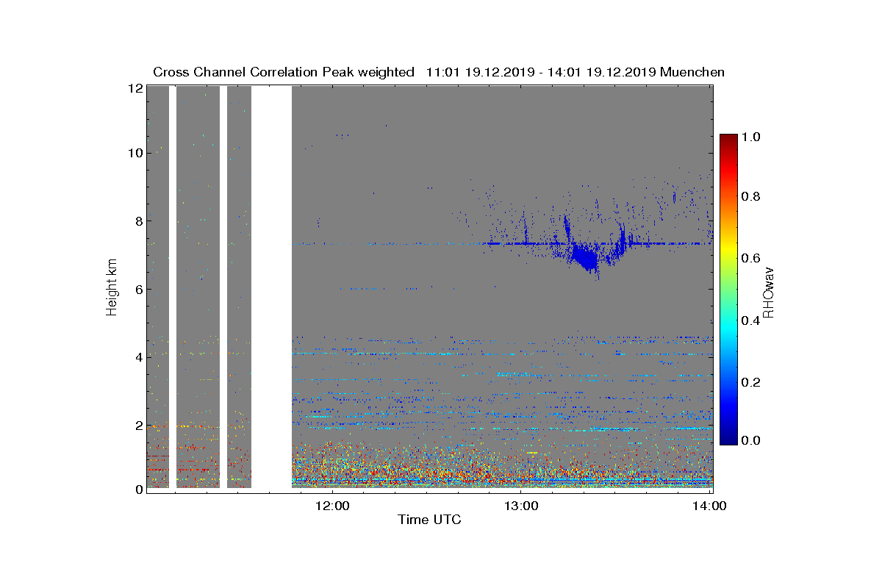Click the 'RHOwav' colorbar label
Image resolution: width=882 pixels, height=588 pixels.
pyautogui.click(x=769, y=291)
